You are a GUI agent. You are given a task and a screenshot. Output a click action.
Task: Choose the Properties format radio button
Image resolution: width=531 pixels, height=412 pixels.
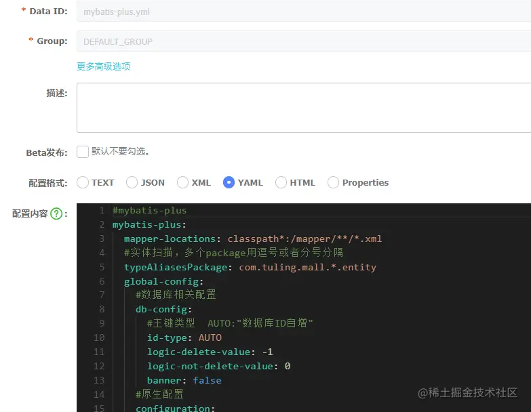[x=333, y=182]
